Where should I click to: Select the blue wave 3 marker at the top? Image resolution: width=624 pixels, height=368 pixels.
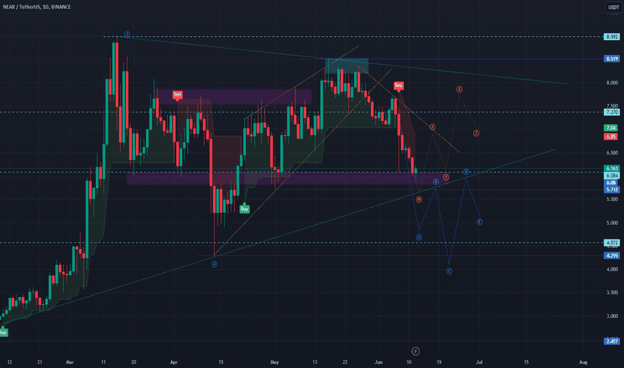coord(127,34)
